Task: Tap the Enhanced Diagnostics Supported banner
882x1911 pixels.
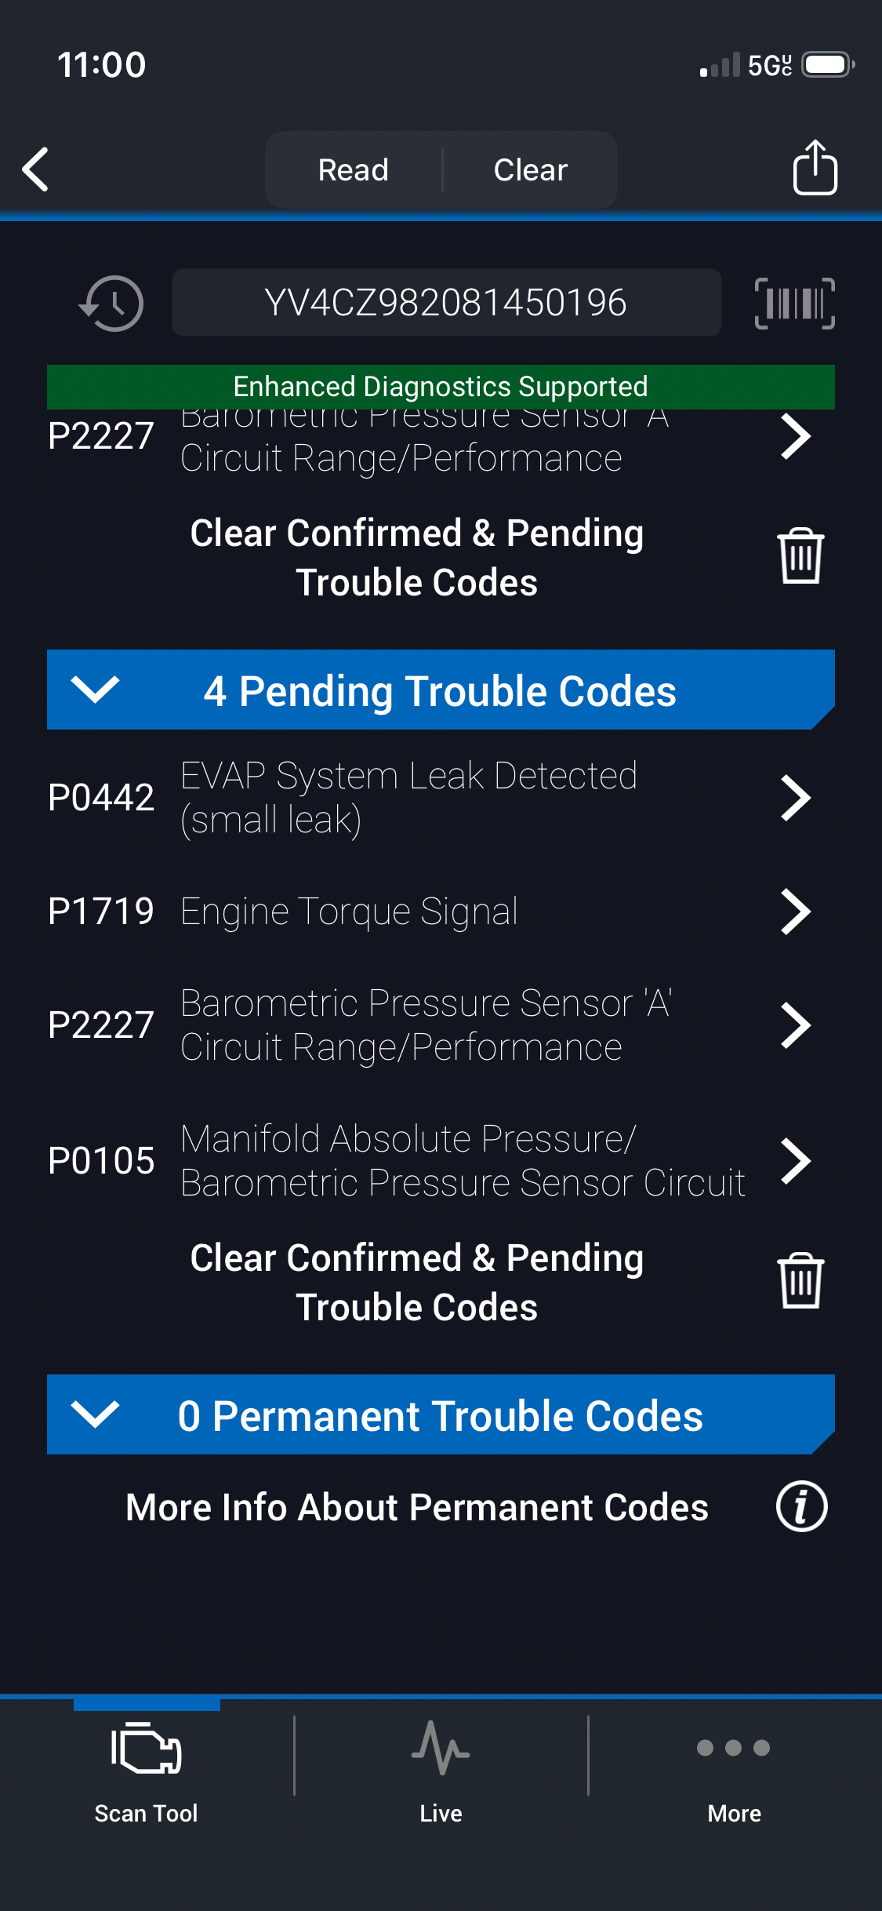Action: tap(441, 387)
